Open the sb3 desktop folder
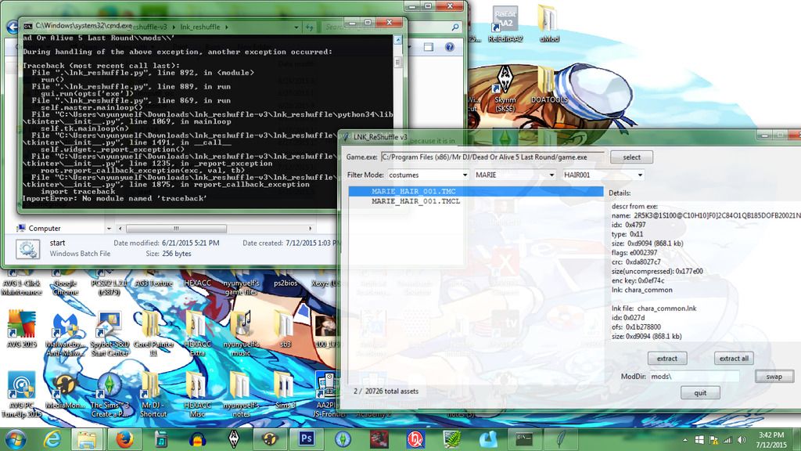 (x=285, y=329)
